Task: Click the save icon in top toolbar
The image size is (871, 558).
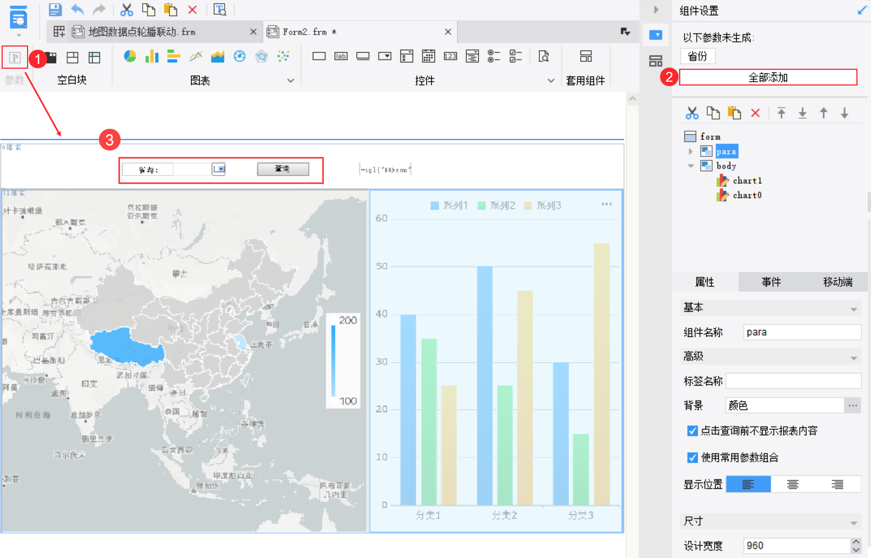Action: [55, 9]
